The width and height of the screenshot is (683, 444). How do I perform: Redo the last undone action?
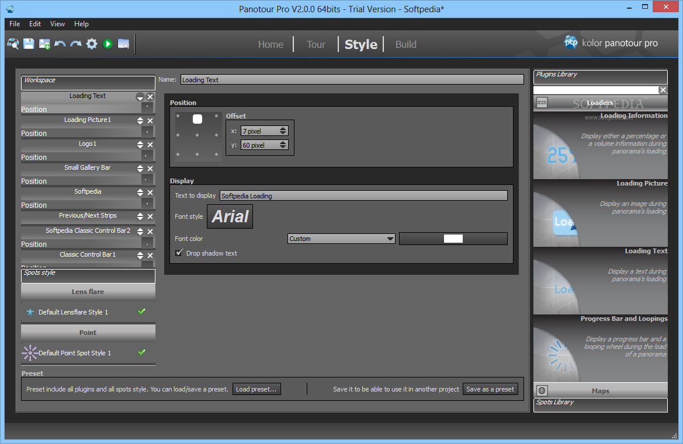click(76, 44)
